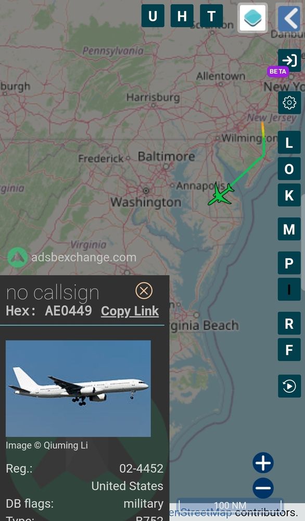Image resolution: width=305 pixels, height=521 pixels.
Task: Close the aircraft info panel
Action: click(x=144, y=291)
